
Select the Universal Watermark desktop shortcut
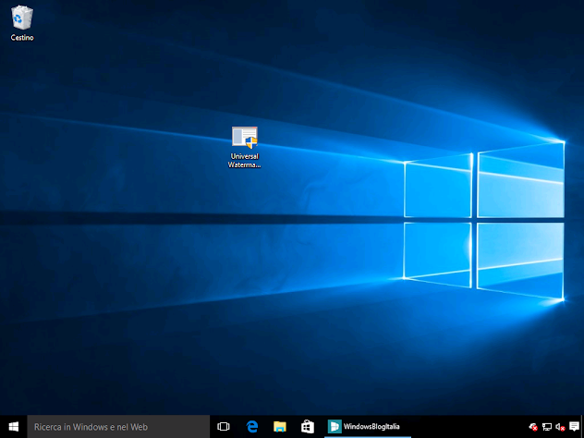coord(244,148)
